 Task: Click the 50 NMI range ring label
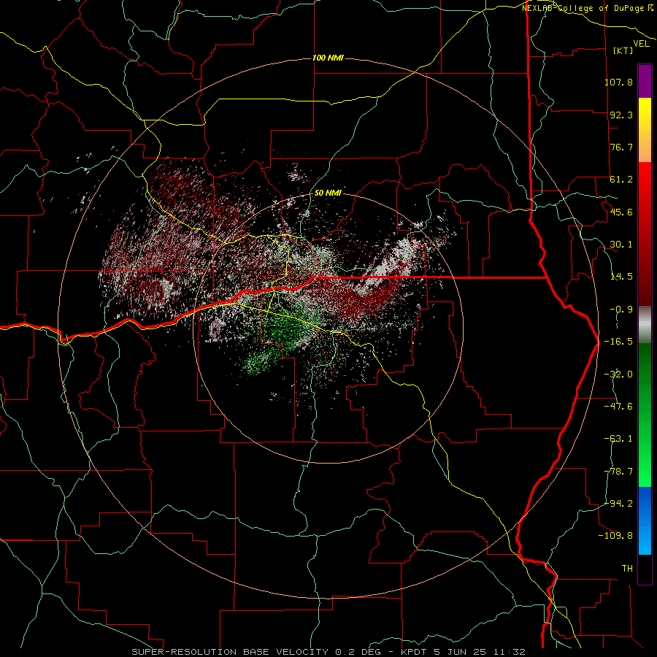(328, 193)
